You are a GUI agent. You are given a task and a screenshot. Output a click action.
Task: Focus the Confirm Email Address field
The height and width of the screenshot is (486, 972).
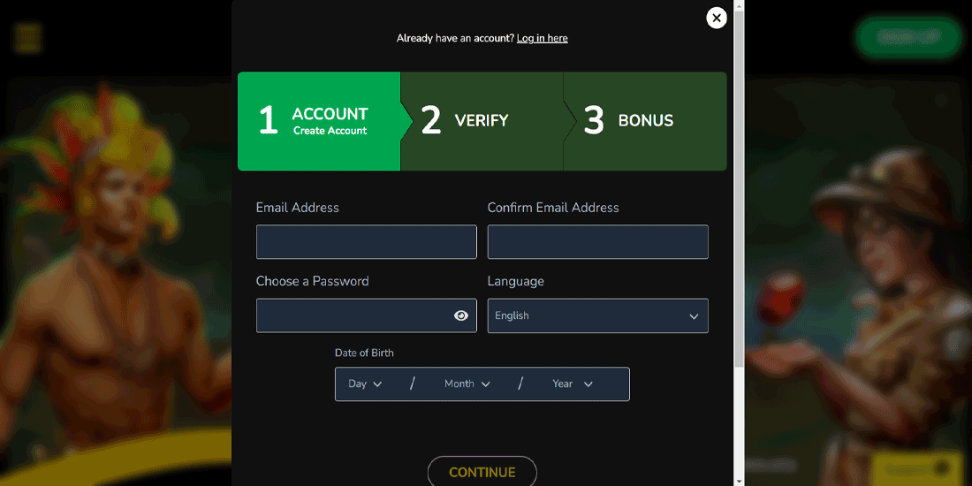[x=597, y=242]
